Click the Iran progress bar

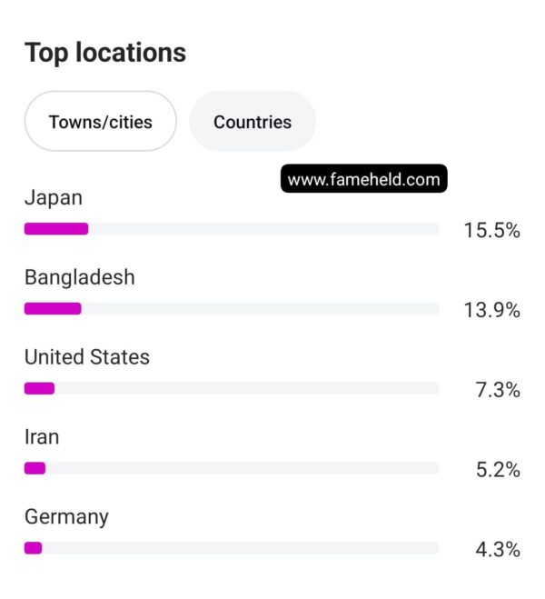click(x=231, y=469)
